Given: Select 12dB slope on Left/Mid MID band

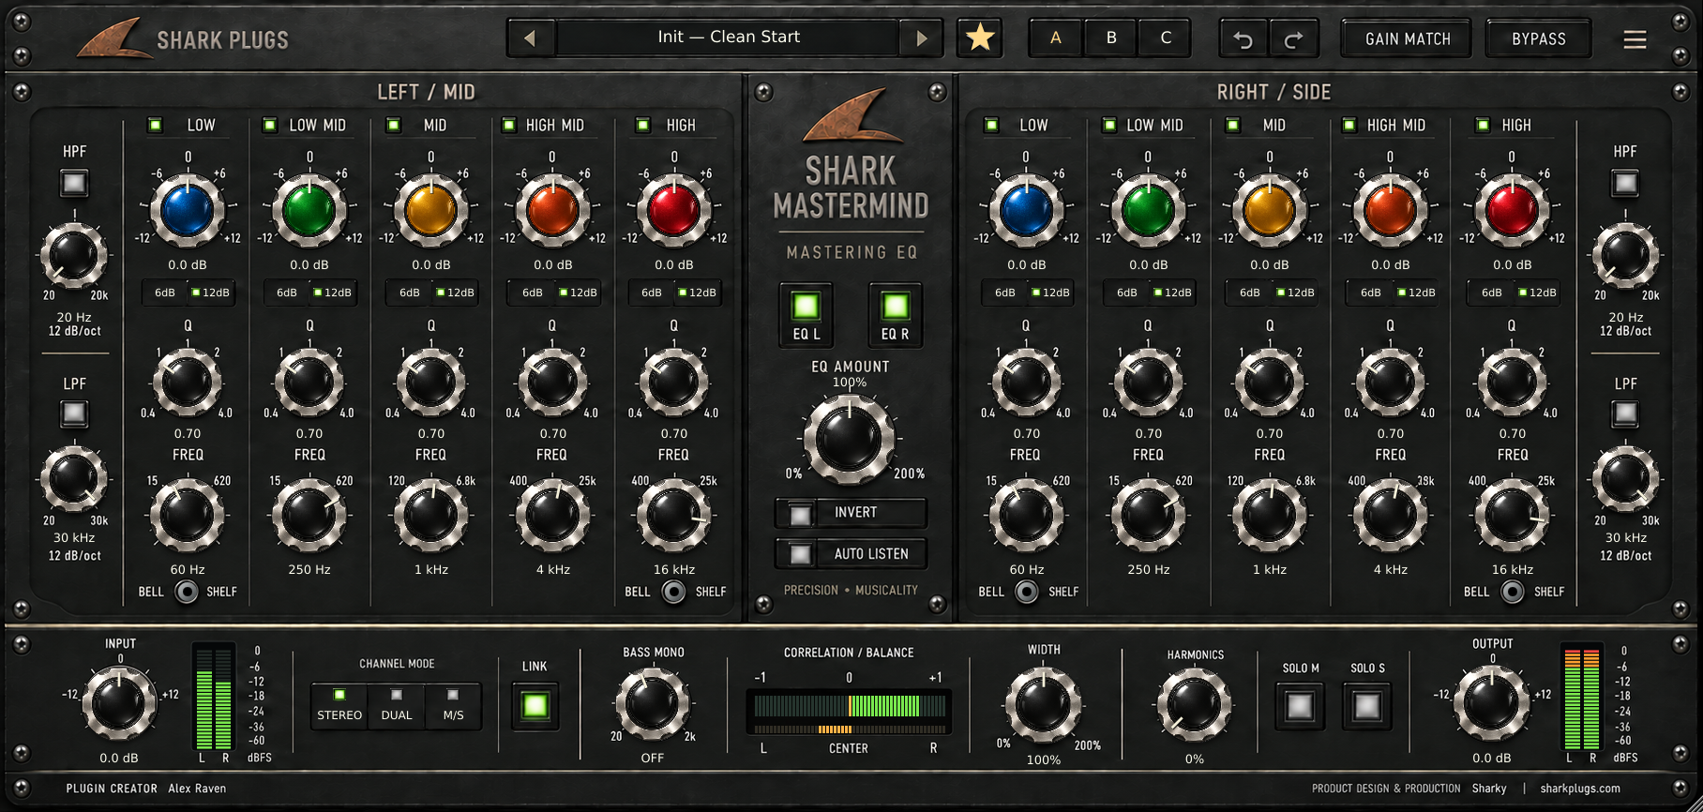Looking at the screenshot, I should pyautogui.click(x=455, y=293).
